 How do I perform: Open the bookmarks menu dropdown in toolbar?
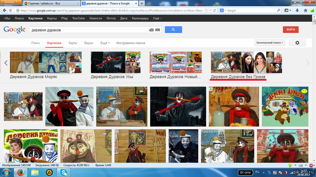288,10
